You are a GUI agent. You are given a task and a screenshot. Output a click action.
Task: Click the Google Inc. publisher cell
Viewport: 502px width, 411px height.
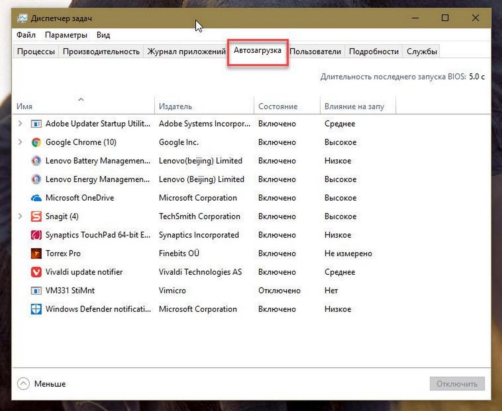pos(179,142)
